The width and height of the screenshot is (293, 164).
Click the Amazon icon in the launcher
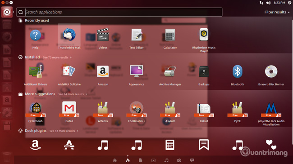[x=7, y=100]
